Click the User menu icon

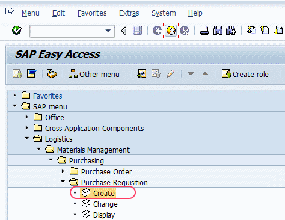17,74
